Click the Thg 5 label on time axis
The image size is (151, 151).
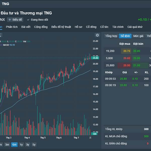click(43, 138)
